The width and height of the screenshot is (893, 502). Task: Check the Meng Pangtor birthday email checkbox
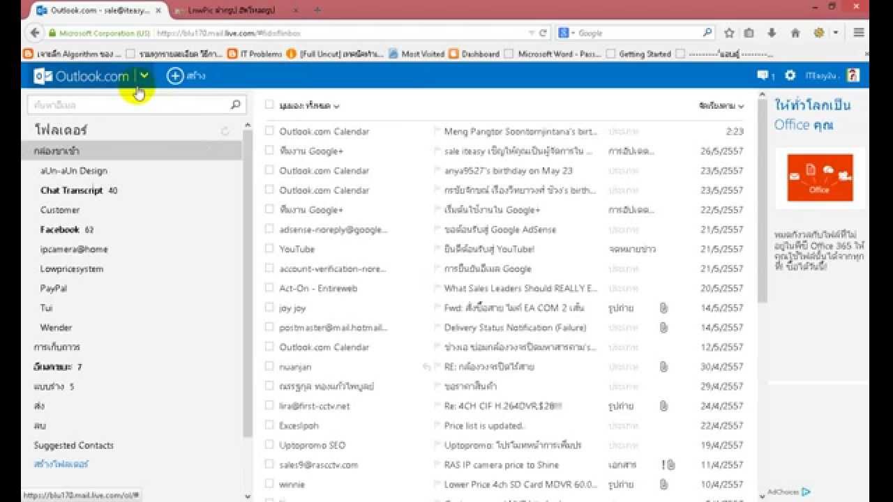(x=269, y=130)
